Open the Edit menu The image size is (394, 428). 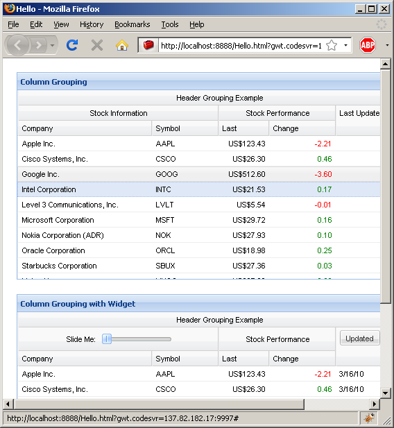point(36,24)
